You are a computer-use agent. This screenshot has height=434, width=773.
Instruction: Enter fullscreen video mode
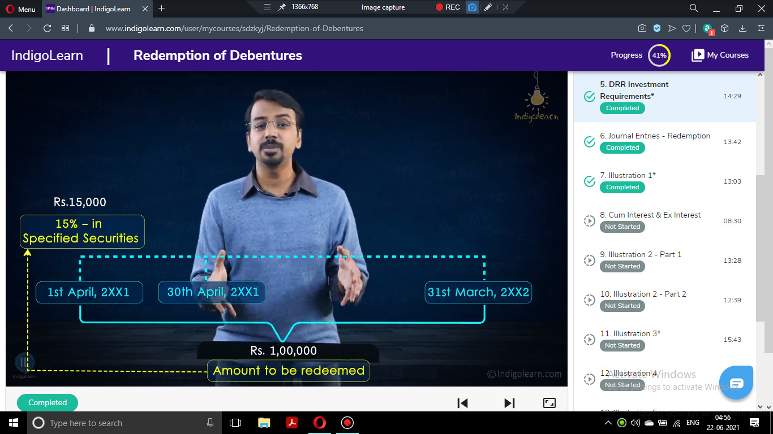[x=549, y=403]
